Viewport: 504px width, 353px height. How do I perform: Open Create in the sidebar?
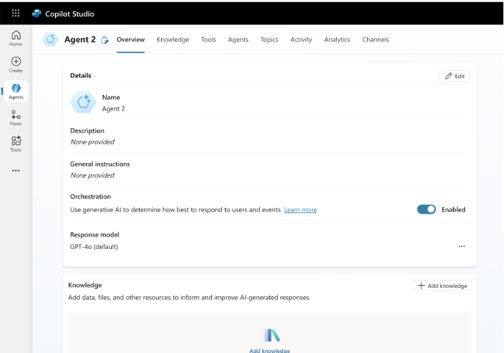pyautogui.click(x=16, y=65)
